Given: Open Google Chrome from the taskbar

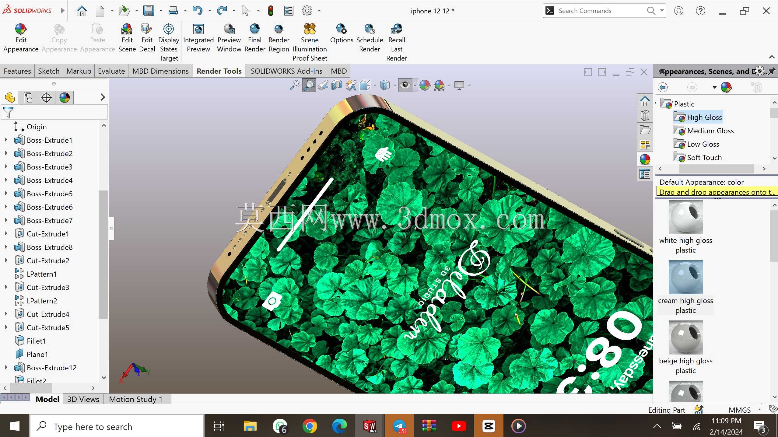Looking at the screenshot, I should pos(310,426).
